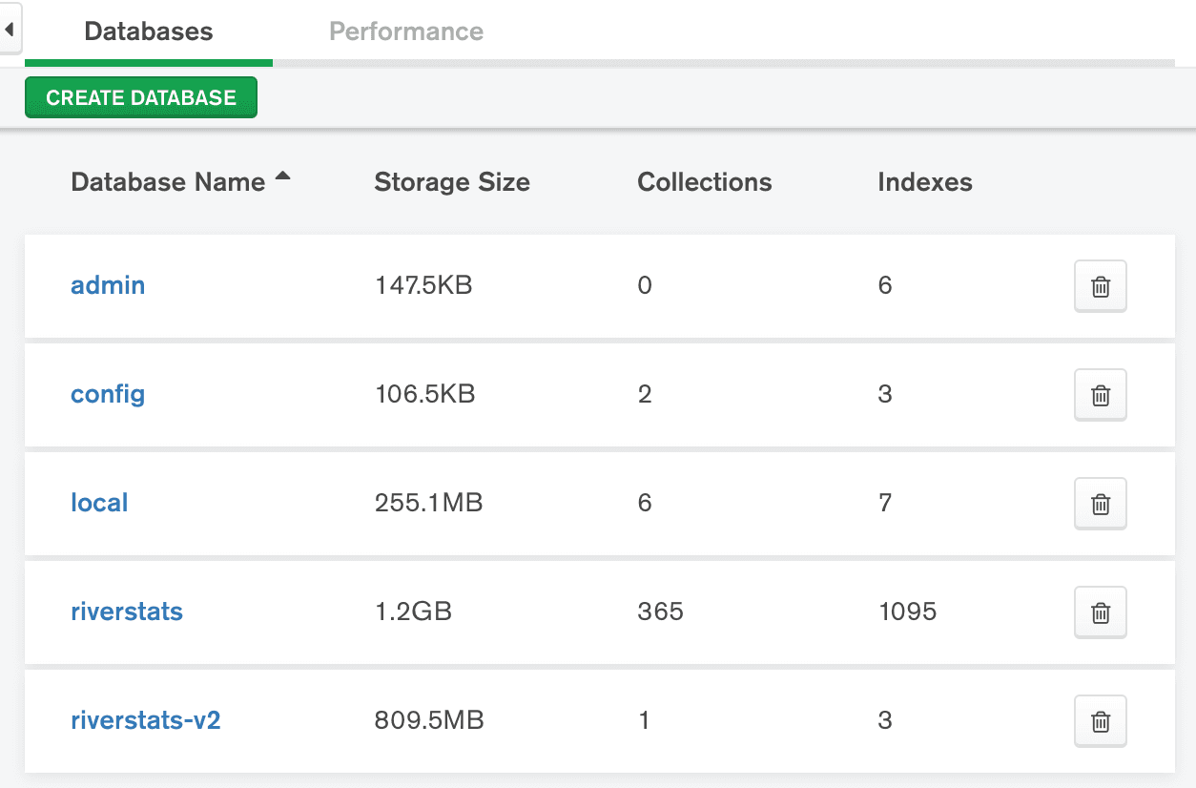This screenshot has height=788, width=1196.
Task: Sort databases by Storage Size column
Action: [452, 182]
